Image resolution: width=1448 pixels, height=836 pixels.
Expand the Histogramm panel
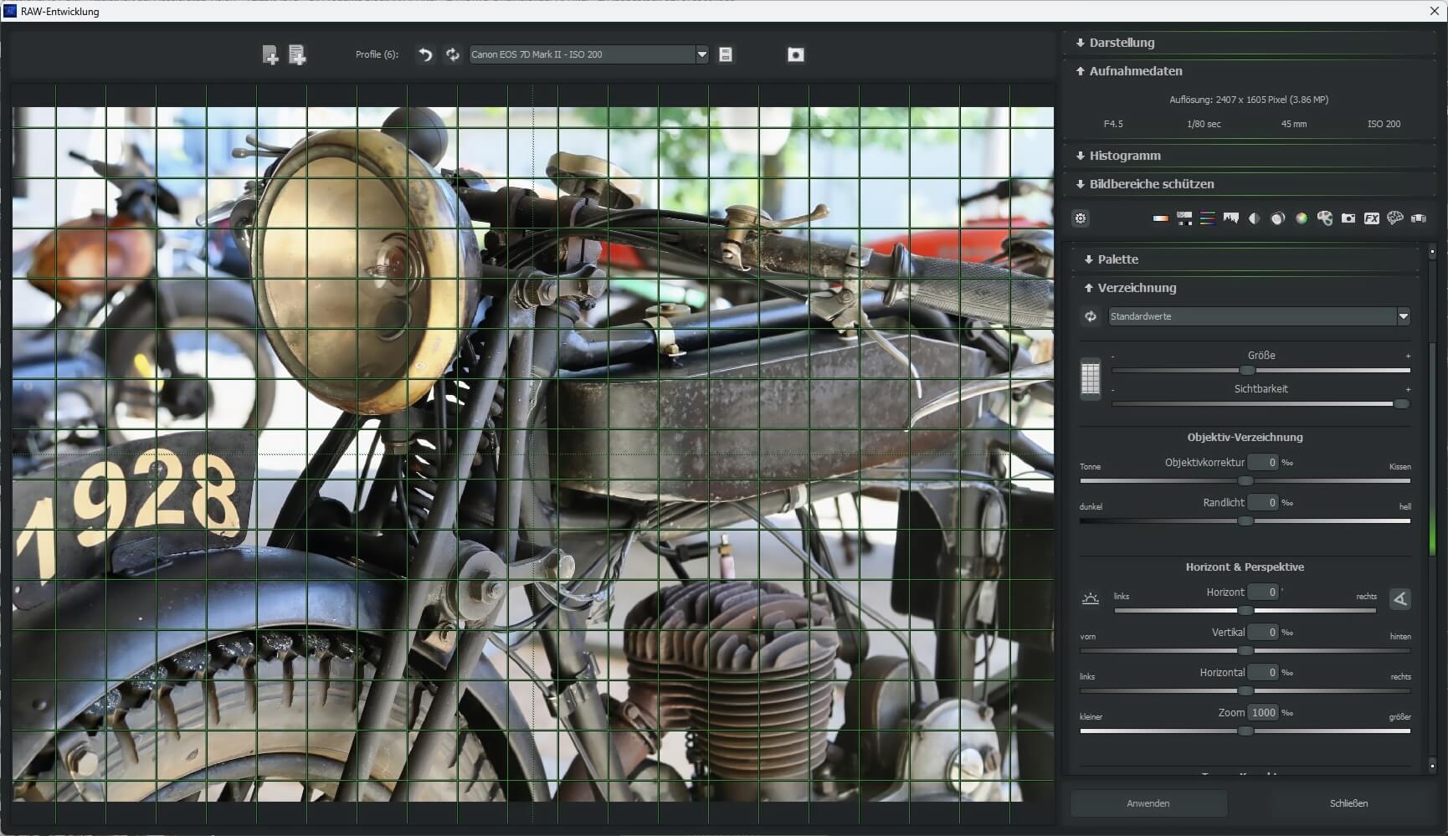[x=1124, y=156]
